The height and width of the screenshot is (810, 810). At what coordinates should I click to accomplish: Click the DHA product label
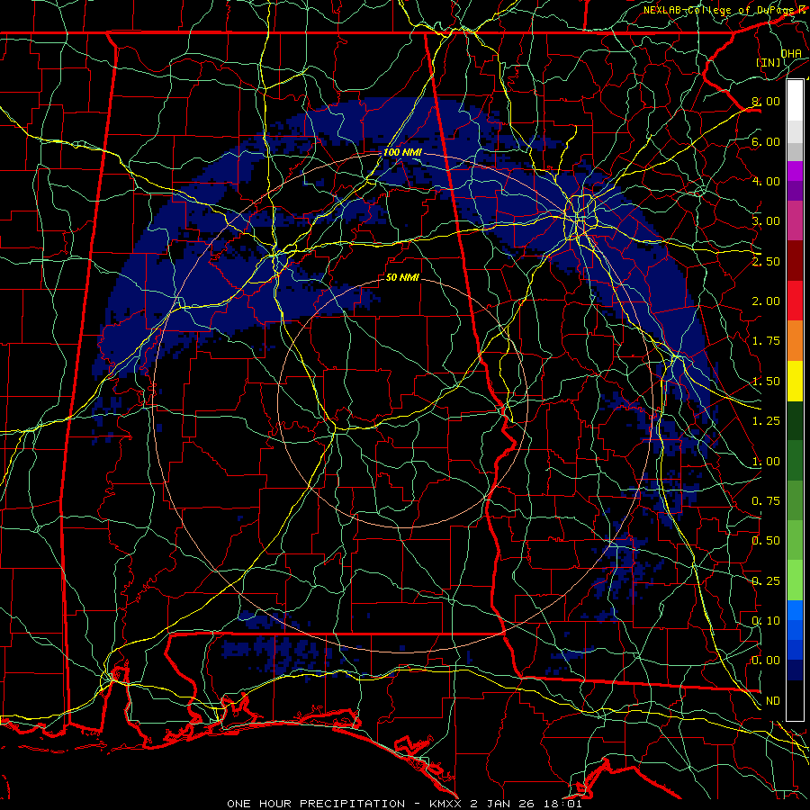tap(791, 53)
